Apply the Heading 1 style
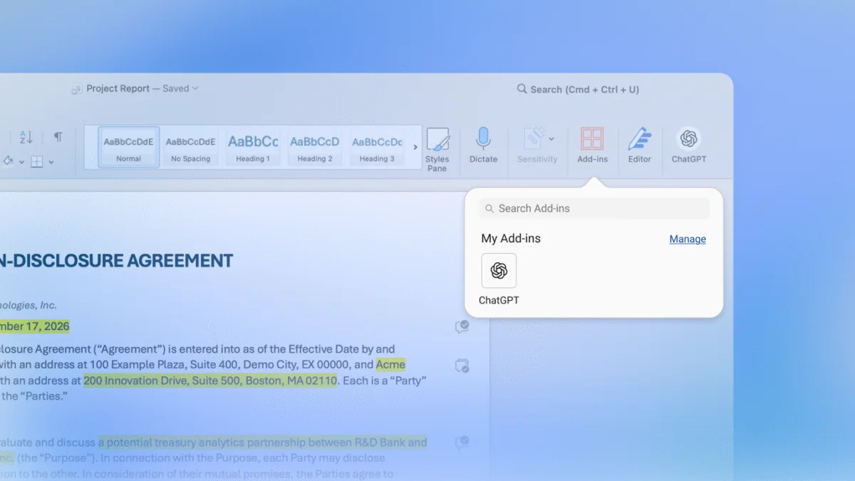855x481 pixels. coord(253,148)
